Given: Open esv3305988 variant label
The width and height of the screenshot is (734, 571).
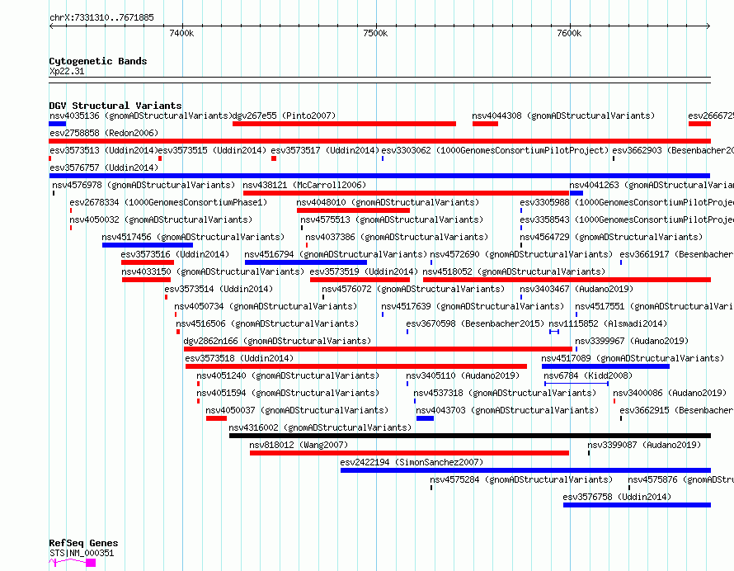Looking at the screenshot, I should (x=627, y=202).
